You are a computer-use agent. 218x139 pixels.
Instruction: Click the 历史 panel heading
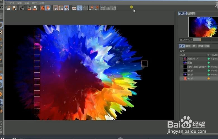182,51
